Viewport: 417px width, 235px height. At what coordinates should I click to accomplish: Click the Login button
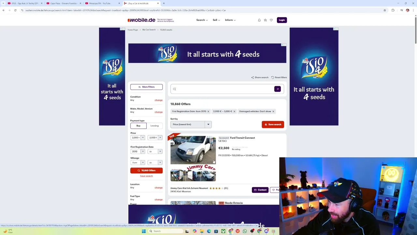(282, 20)
